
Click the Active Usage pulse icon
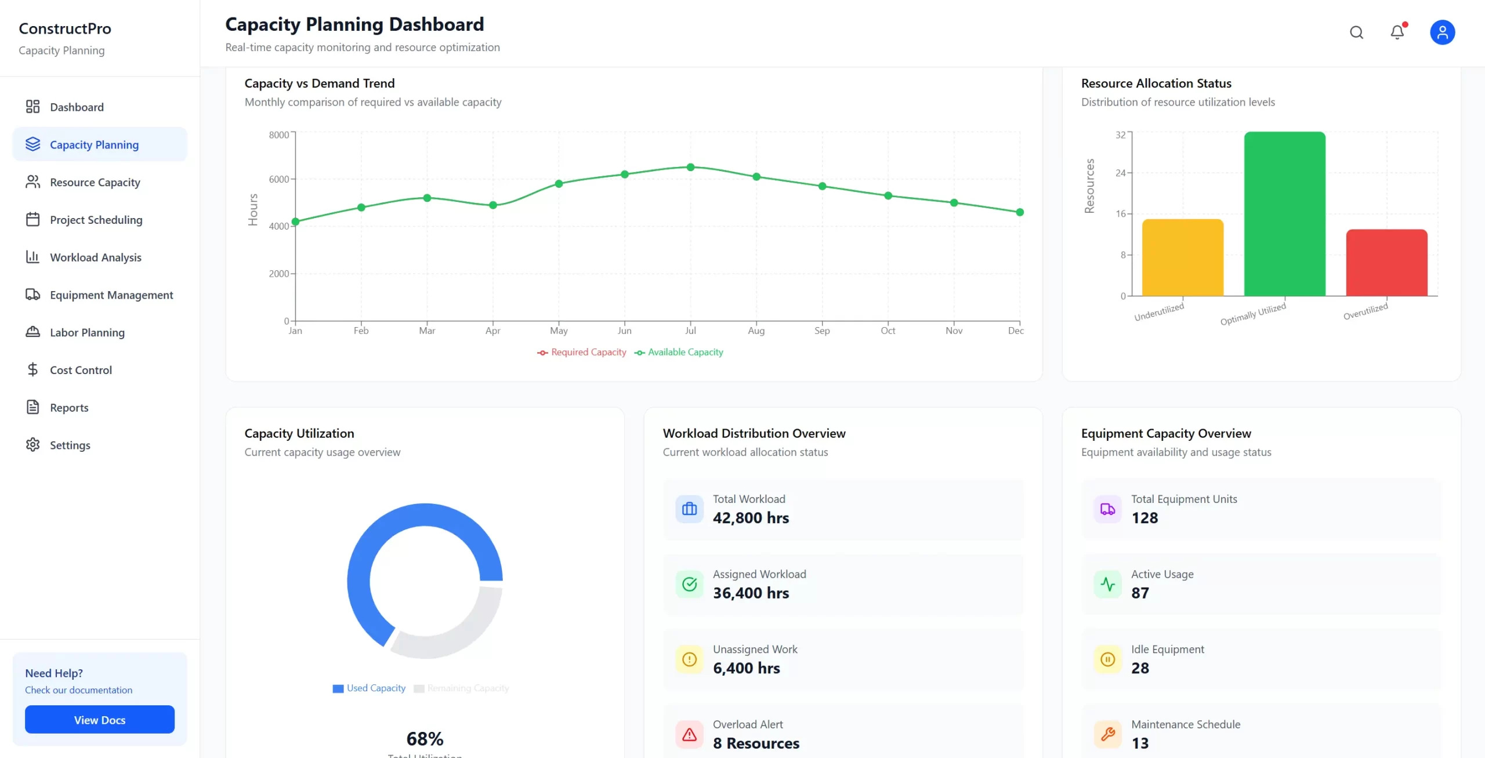1107,584
